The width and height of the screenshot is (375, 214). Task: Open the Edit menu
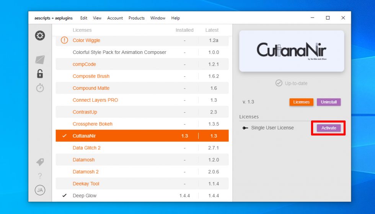pos(84,18)
